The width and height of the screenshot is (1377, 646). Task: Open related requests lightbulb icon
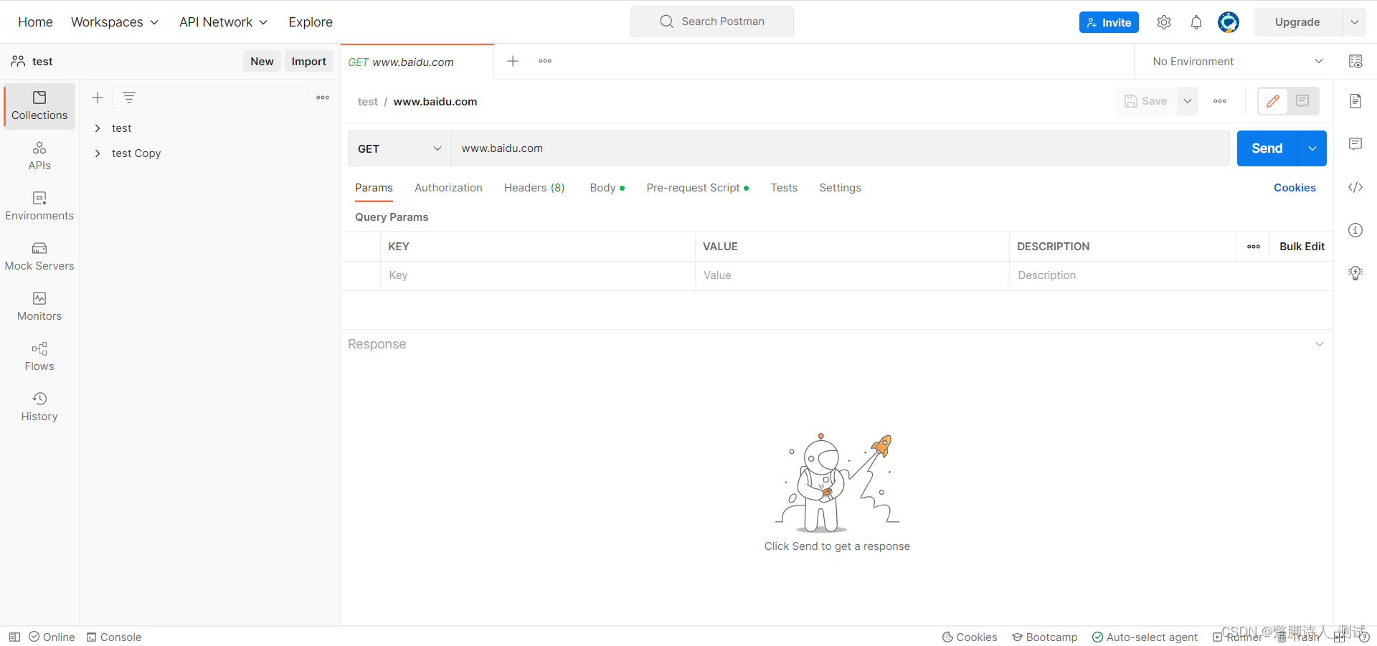click(1355, 273)
